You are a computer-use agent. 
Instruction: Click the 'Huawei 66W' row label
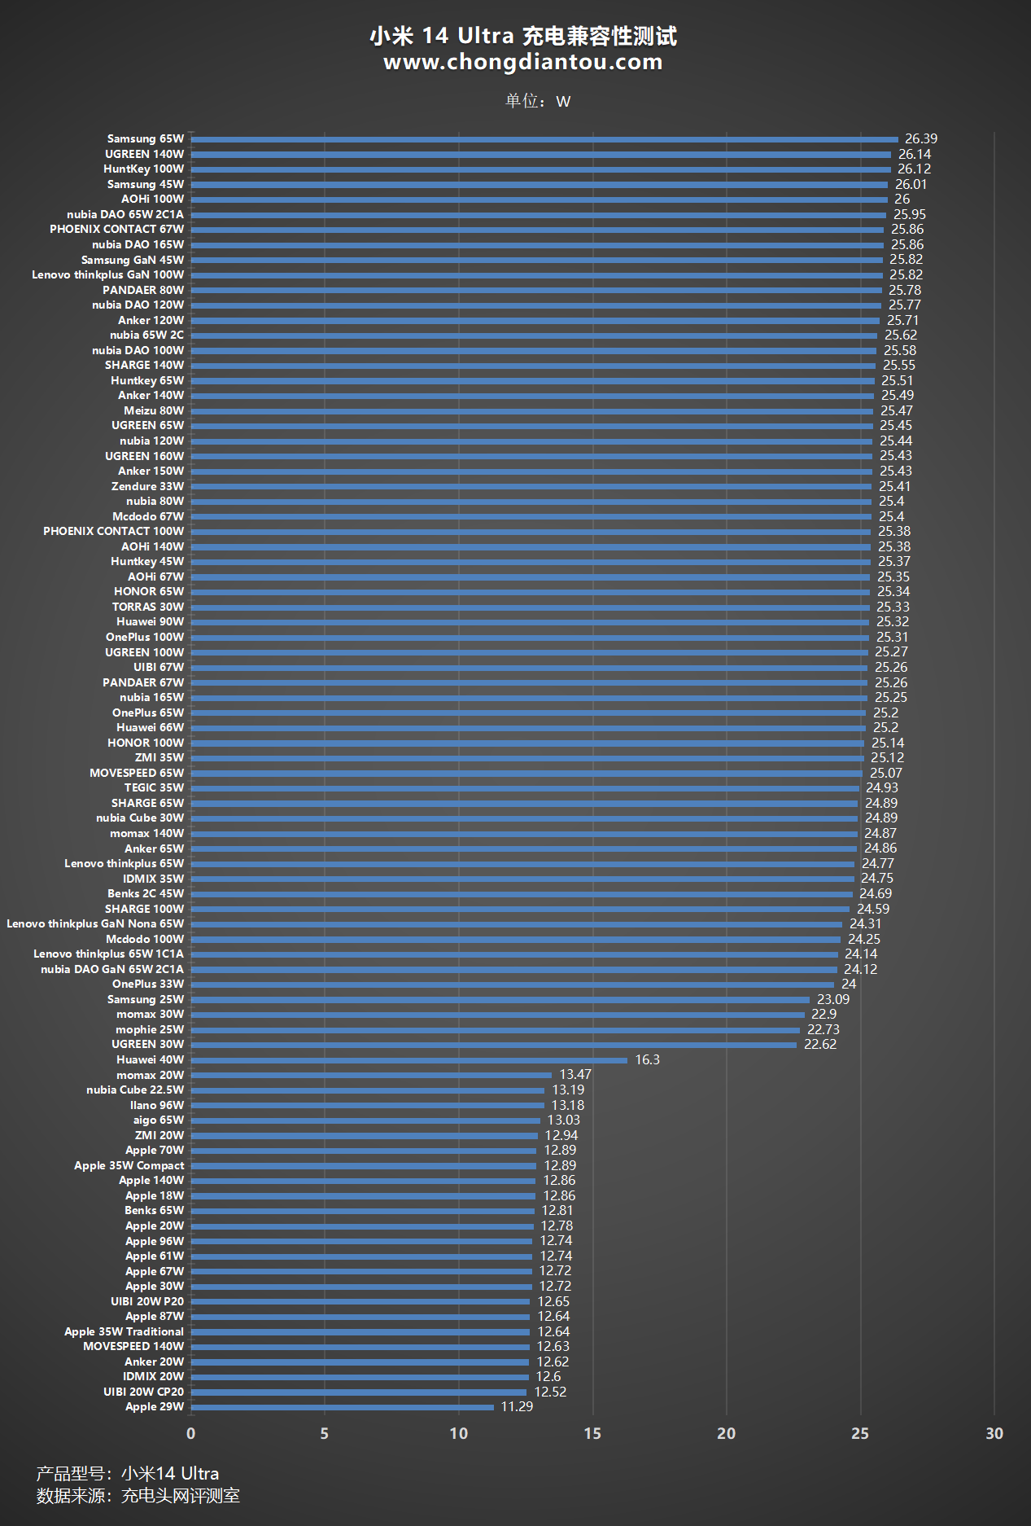[x=150, y=727]
